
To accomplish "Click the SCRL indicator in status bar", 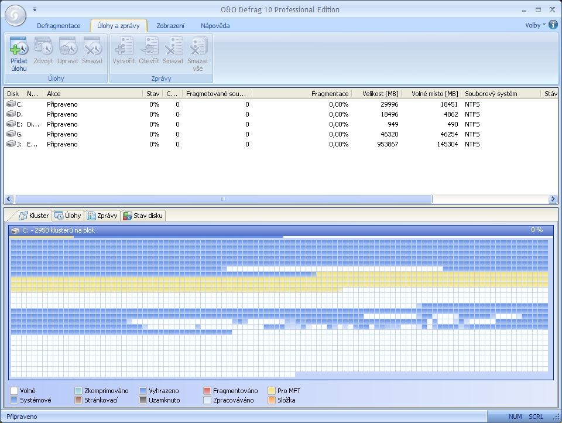I will (x=536, y=417).
